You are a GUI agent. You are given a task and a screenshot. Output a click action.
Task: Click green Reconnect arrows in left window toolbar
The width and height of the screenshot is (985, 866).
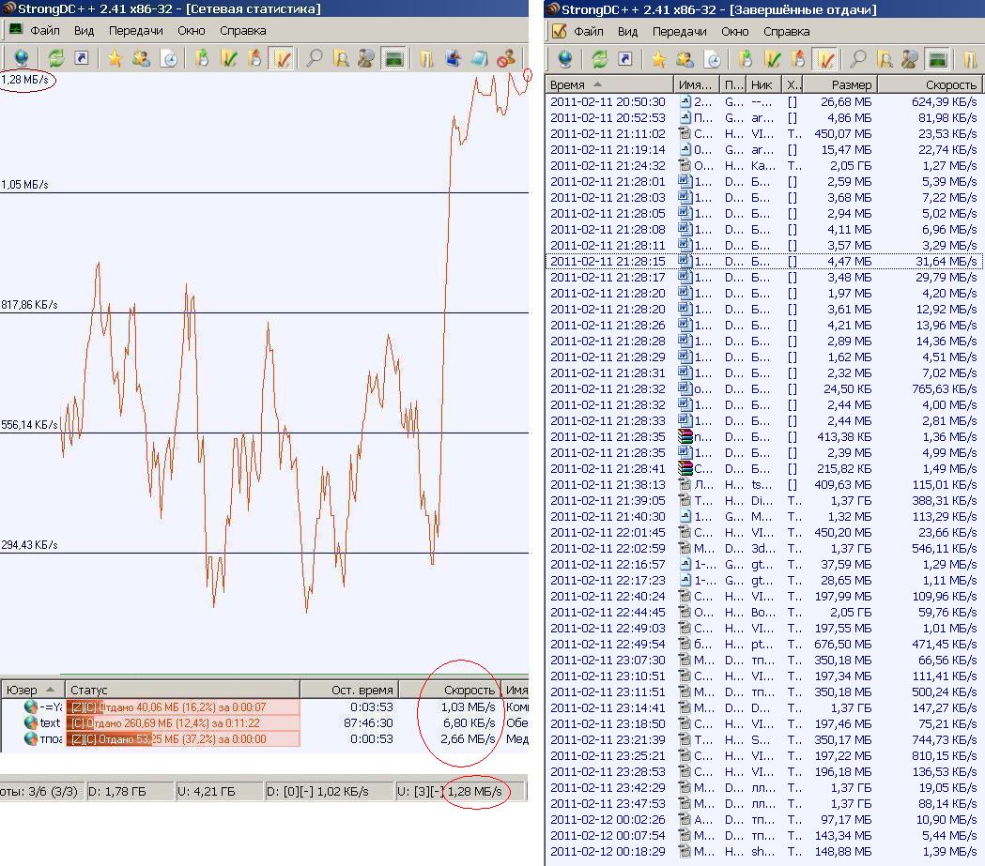coord(56,59)
